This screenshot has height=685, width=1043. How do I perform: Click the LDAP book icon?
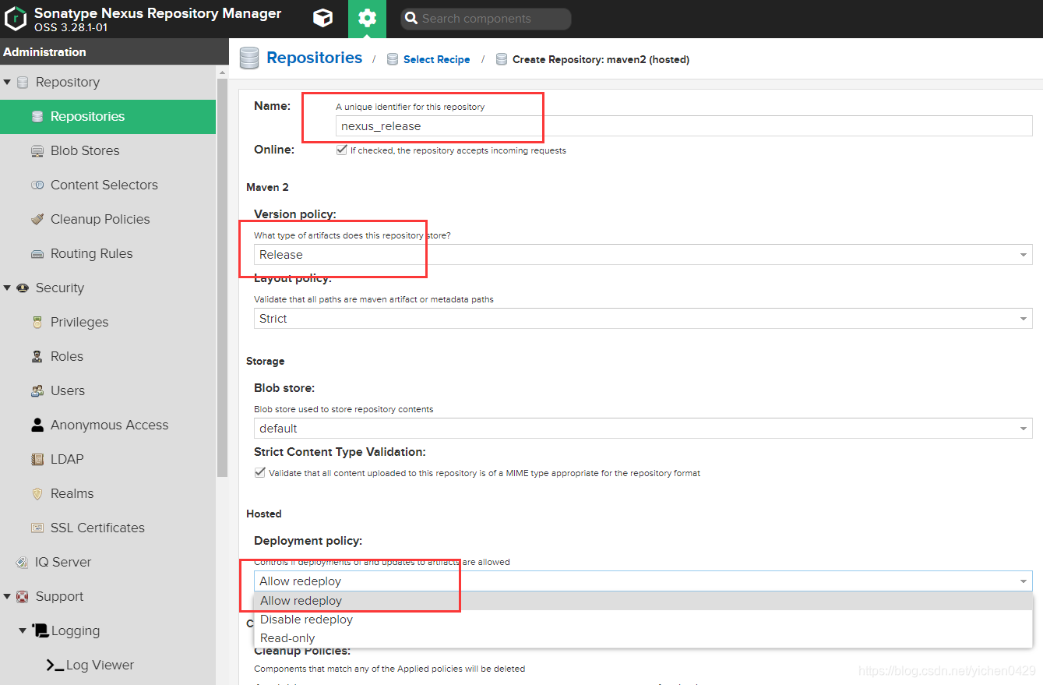37,460
